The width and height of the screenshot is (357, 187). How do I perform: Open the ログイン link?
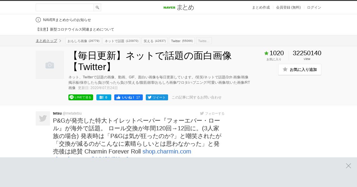point(314,7)
